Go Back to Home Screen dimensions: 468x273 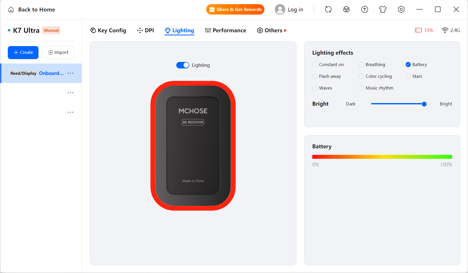(32, 10)
